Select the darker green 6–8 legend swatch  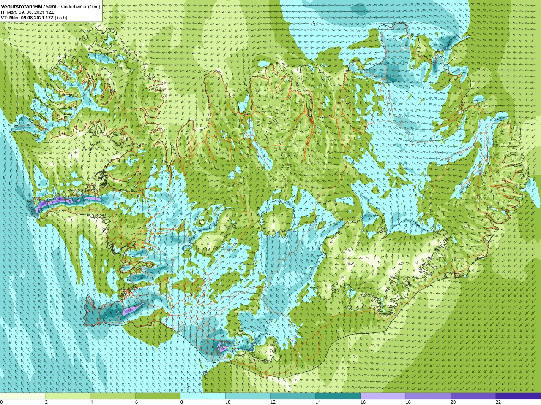(158, 396)
